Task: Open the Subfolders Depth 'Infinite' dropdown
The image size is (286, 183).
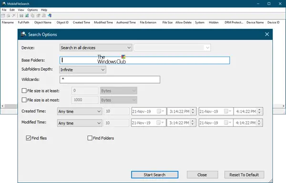Action: tap(82, 70)
